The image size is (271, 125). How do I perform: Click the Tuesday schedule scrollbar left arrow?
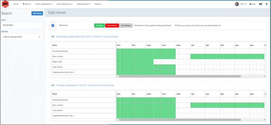click(x=118, y=120)
